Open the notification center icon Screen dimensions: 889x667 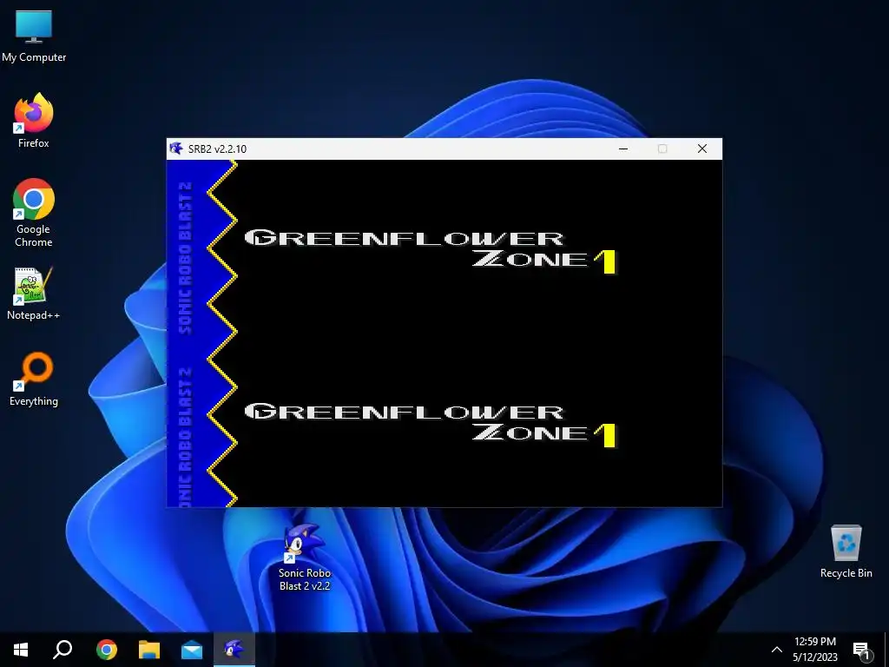pyautogui.click(x=862, y=650)
